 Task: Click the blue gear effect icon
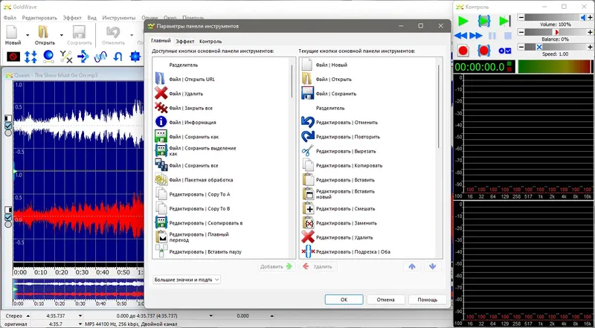tap(135, 57)
